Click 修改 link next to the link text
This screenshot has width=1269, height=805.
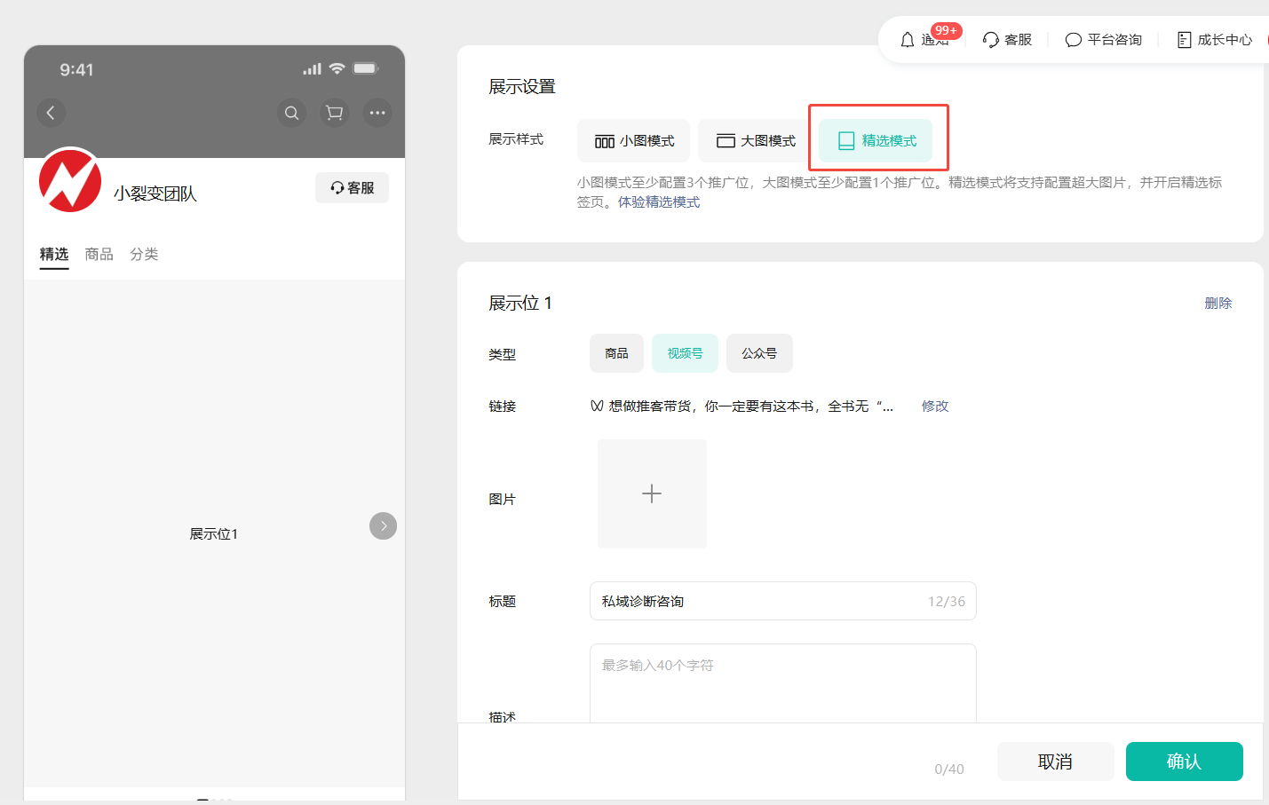click(935, 406)
